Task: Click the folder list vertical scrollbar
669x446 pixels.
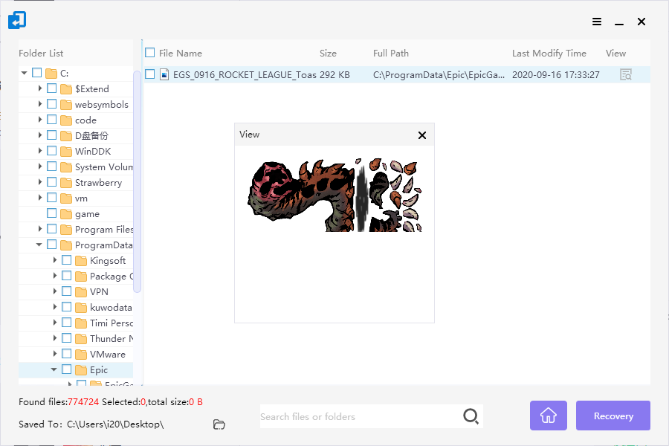Action: [x=137, y=181]
